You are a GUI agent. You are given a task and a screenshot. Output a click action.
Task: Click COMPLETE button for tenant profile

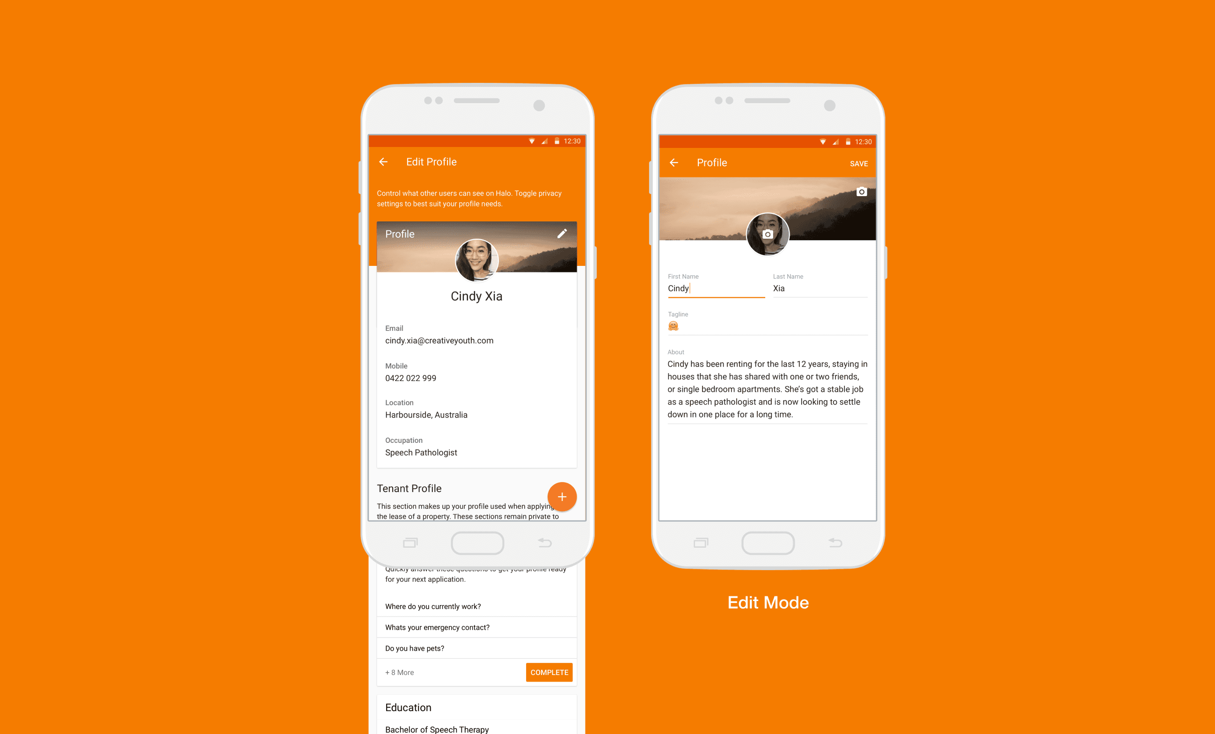[x=550, y=672]
